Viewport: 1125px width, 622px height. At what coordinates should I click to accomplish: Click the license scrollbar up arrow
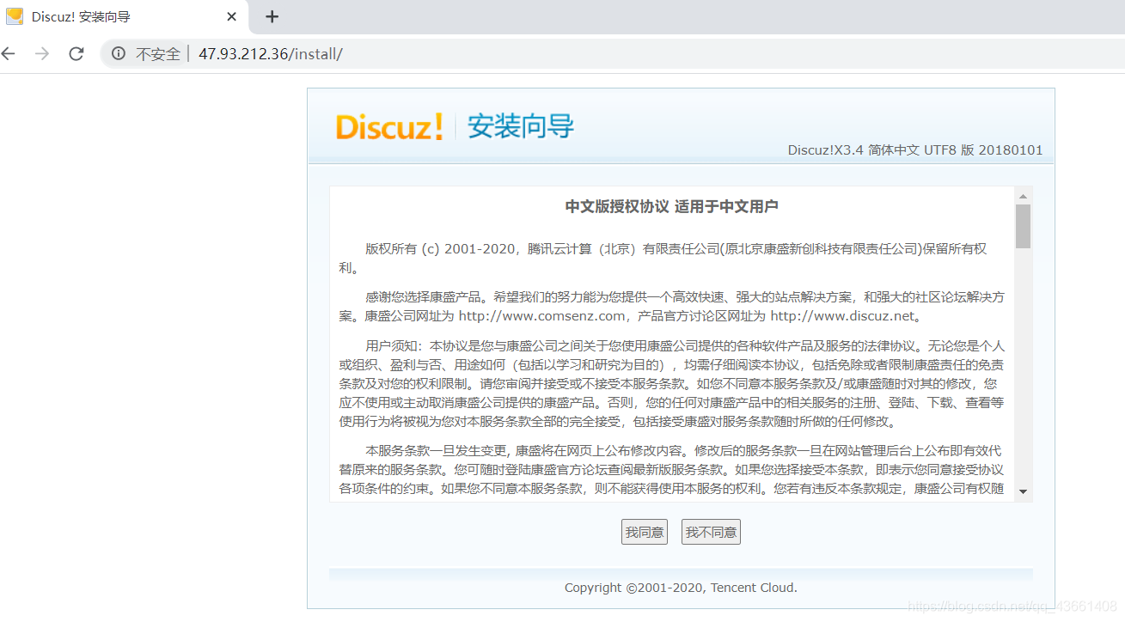(x=1023, y=195)
